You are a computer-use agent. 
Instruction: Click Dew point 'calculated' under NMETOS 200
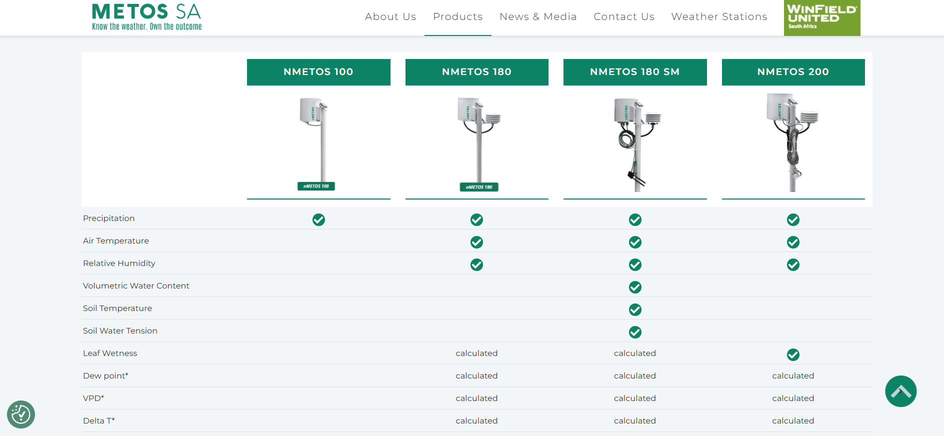click(793, 375)
